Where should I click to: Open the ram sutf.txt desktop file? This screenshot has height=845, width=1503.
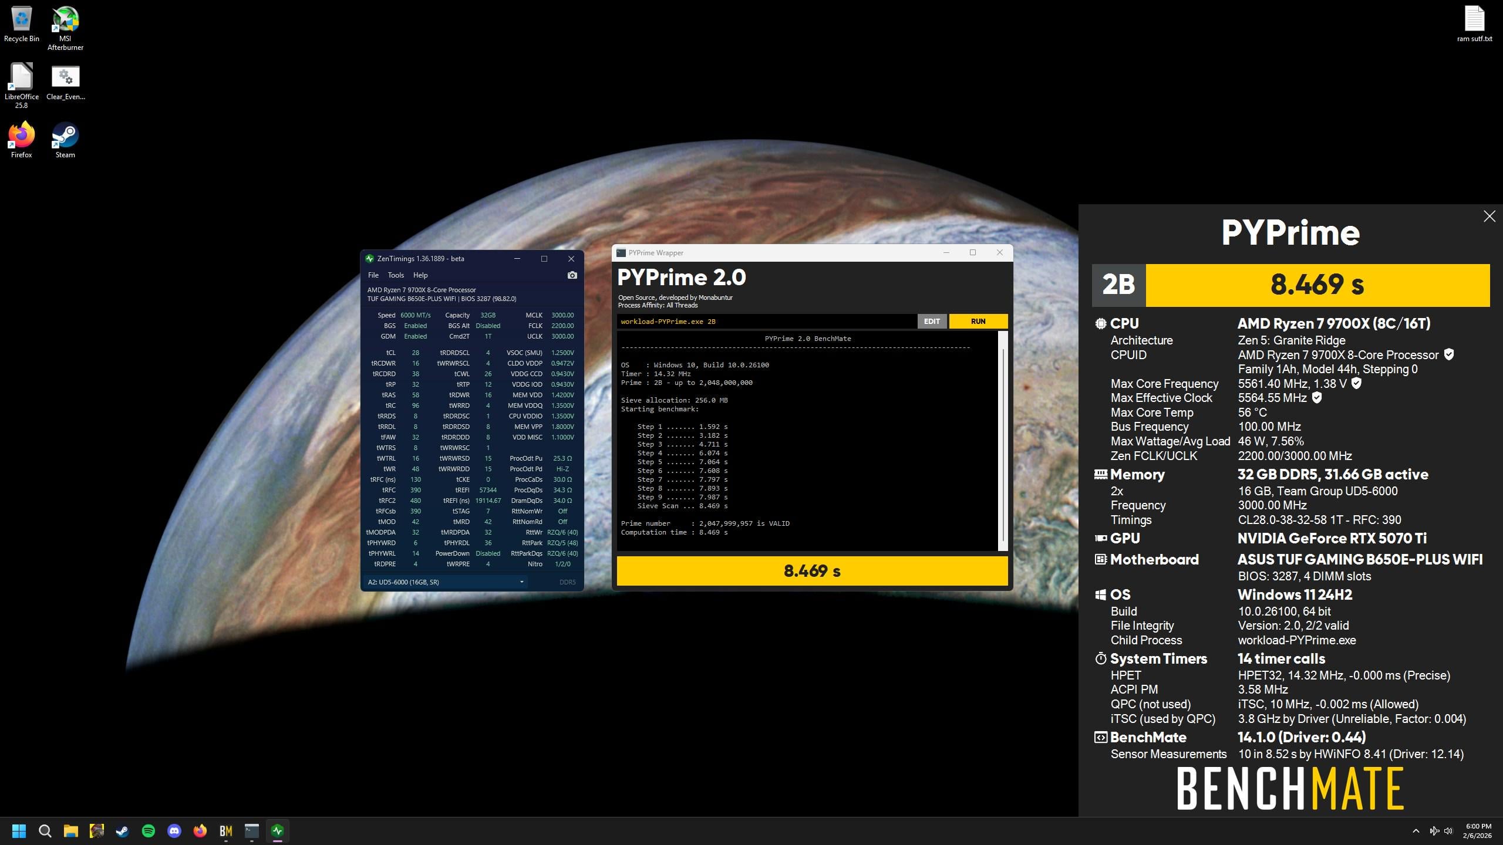(1474, 21)
